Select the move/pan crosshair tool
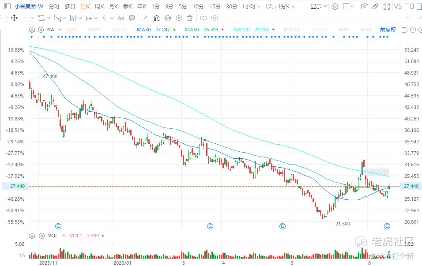422x266 pixels. coord(14,18)
